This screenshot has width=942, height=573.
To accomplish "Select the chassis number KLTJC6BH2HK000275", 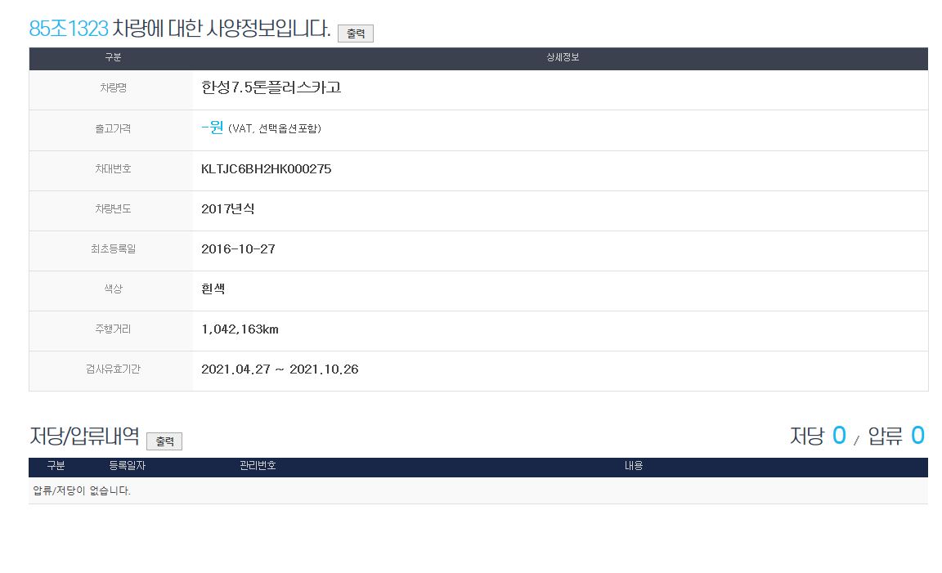I will point(266,169).
